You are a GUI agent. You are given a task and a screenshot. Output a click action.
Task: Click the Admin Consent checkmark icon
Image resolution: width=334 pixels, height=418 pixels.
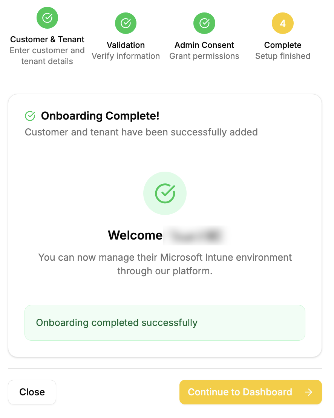point(204,23)
